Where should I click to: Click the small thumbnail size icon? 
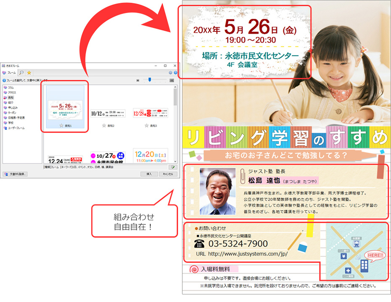(137, 80)
